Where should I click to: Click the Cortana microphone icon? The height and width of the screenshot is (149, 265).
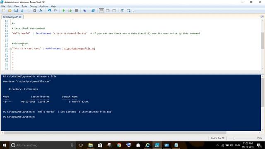click(x=72, y=145)
